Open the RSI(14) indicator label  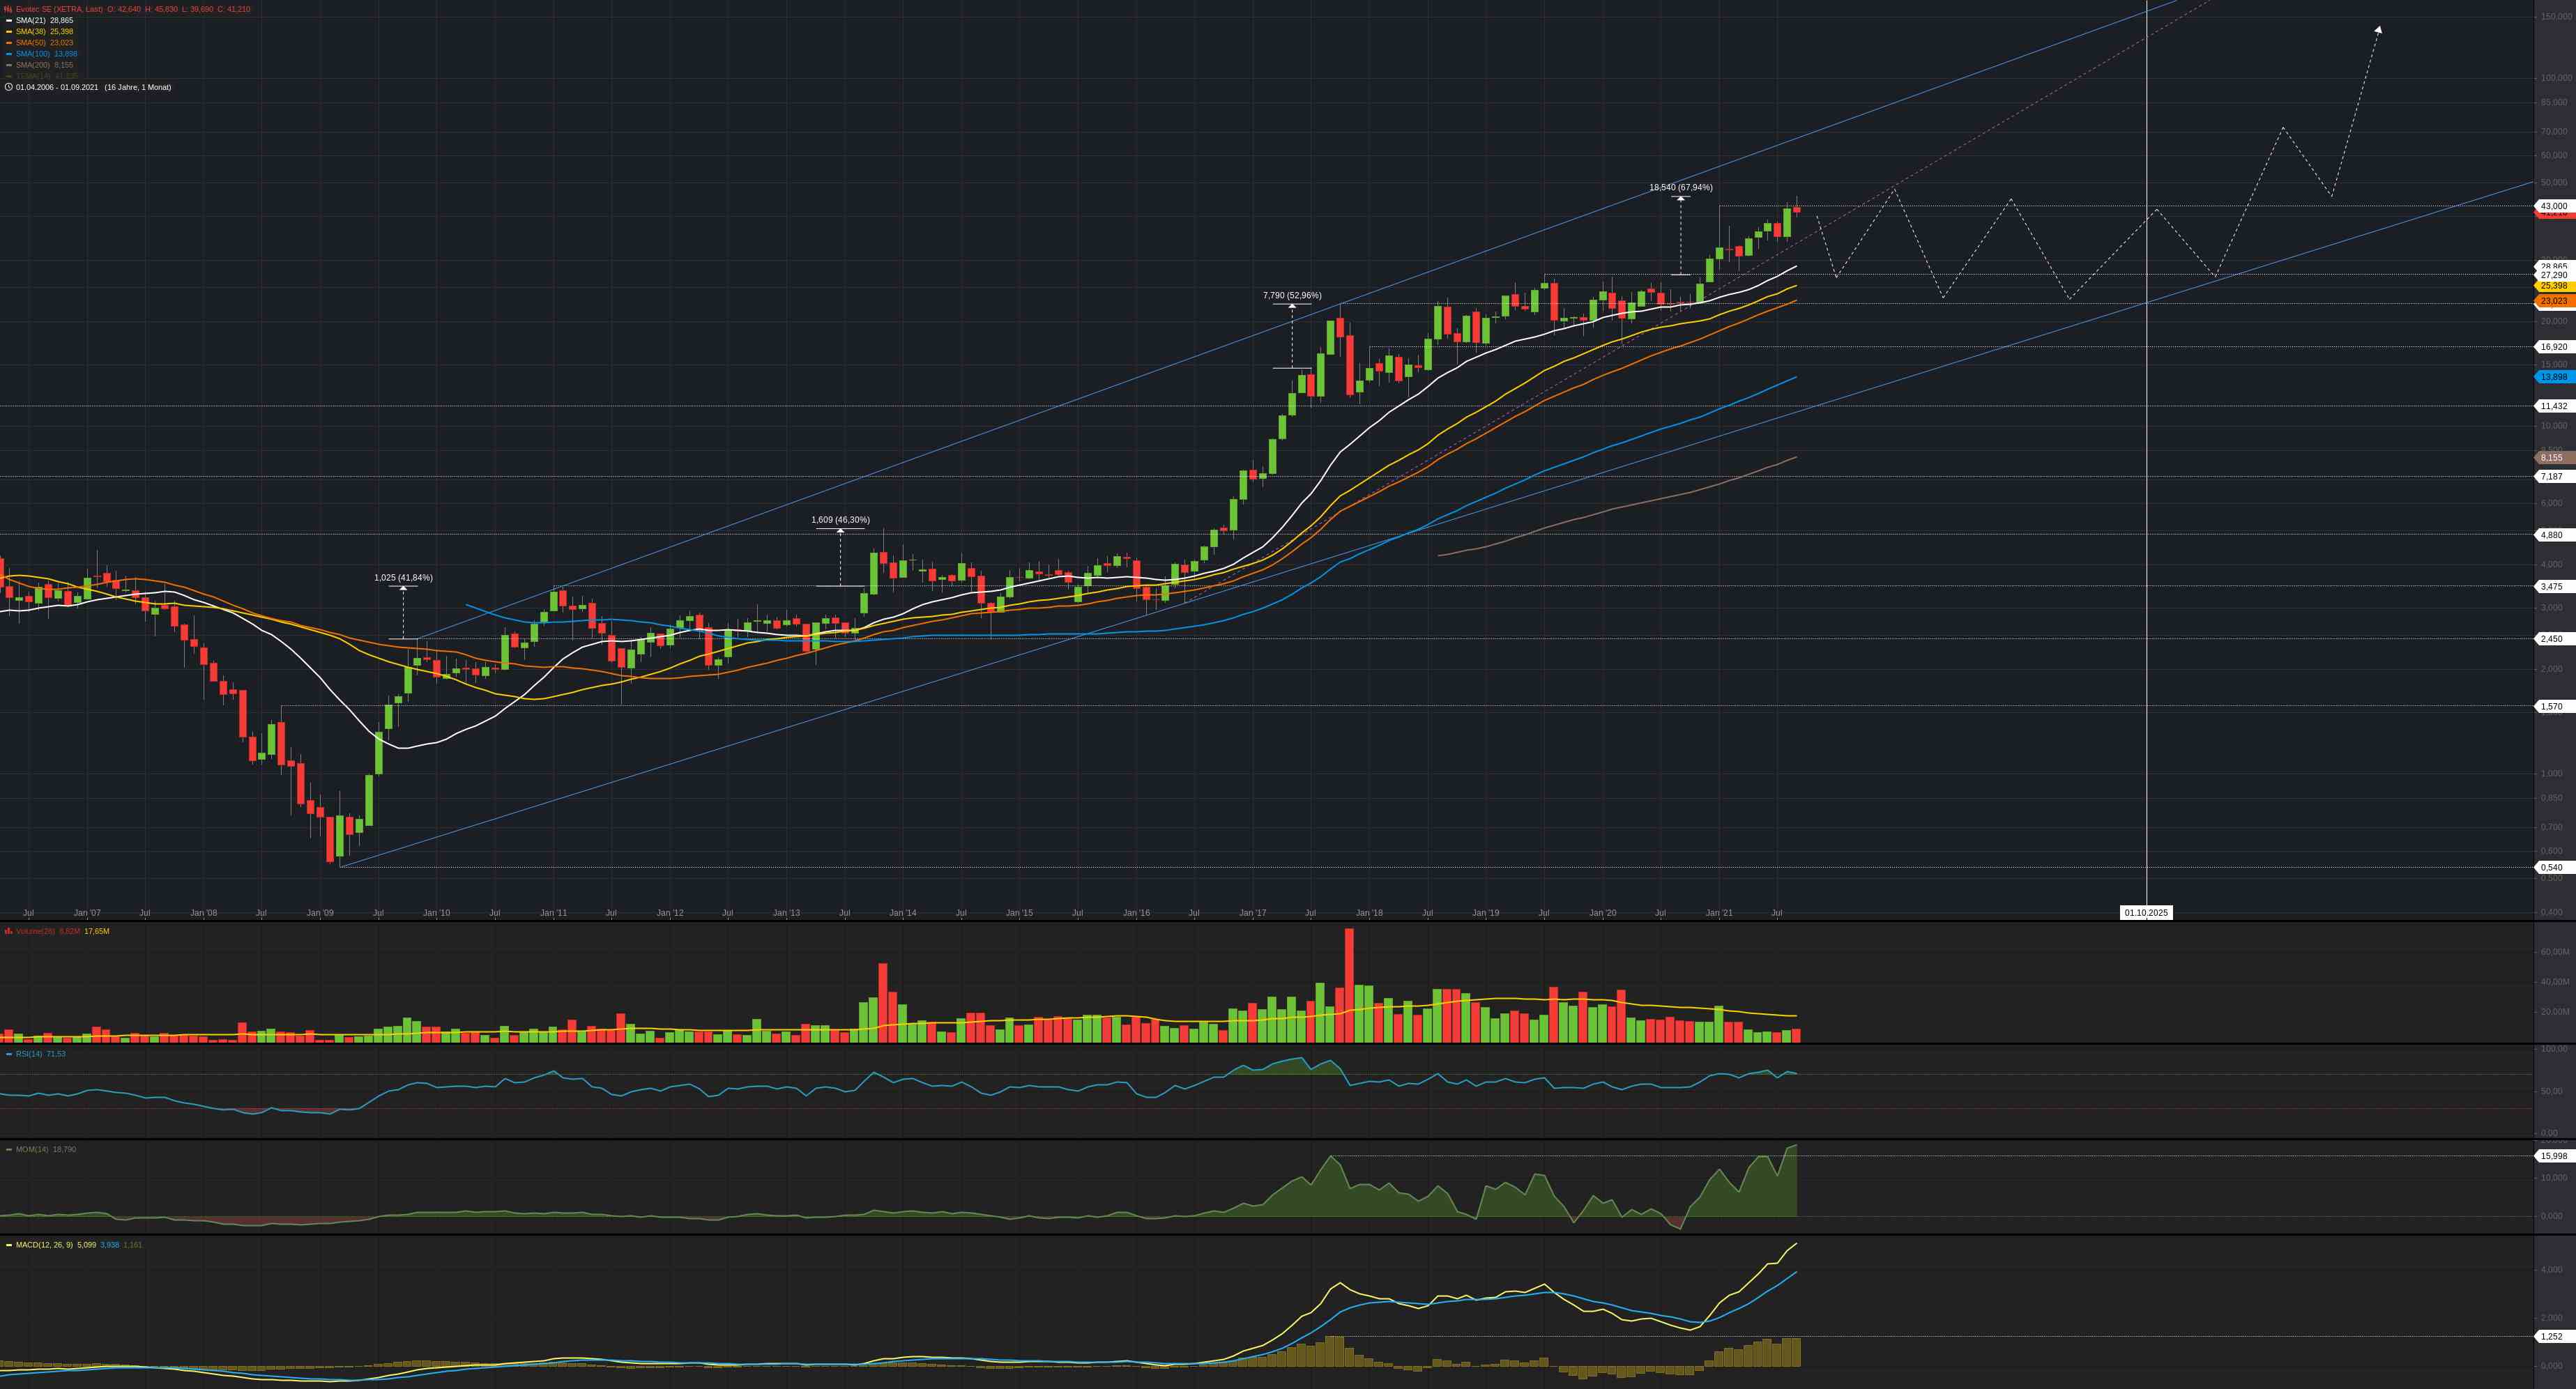[x=29, y=1054]
